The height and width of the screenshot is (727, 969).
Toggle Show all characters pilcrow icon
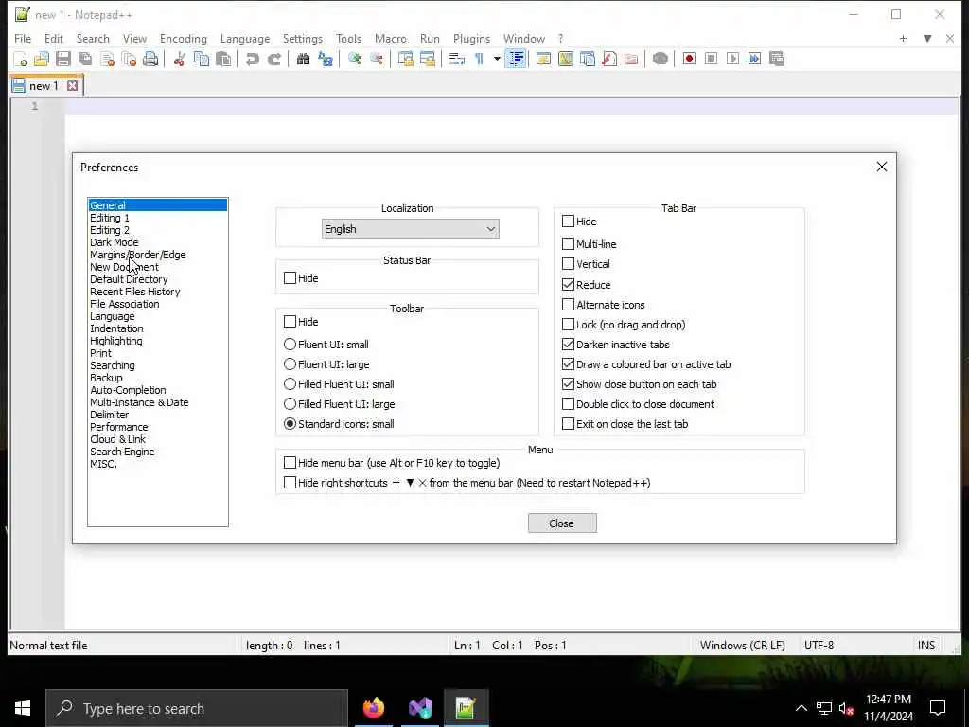479,59
